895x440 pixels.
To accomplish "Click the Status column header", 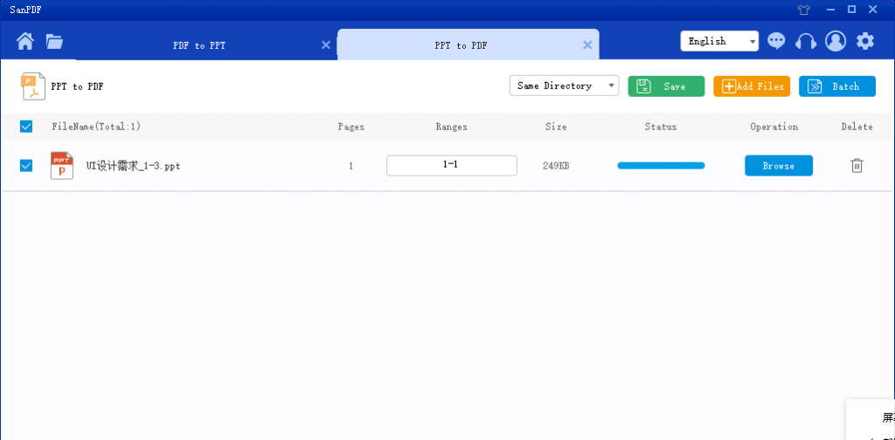I will pyautogui.click(x=661, y=127).
